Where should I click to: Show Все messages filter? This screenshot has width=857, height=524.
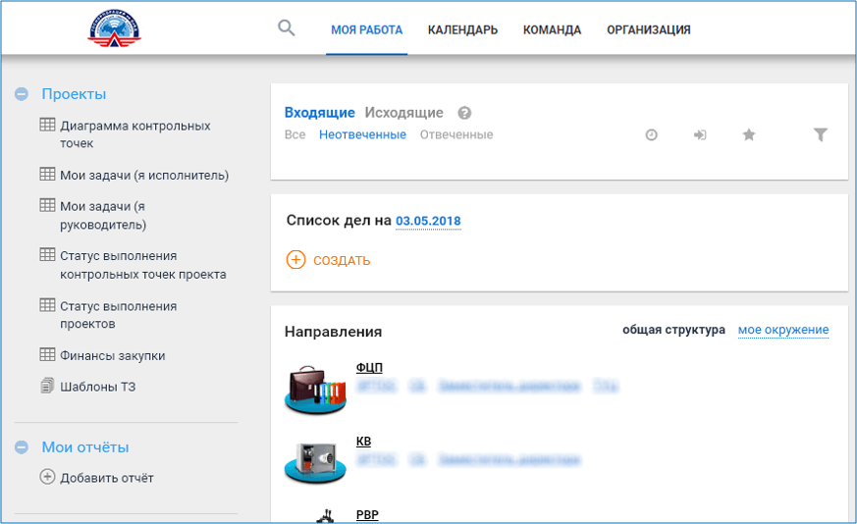(295, 135)
